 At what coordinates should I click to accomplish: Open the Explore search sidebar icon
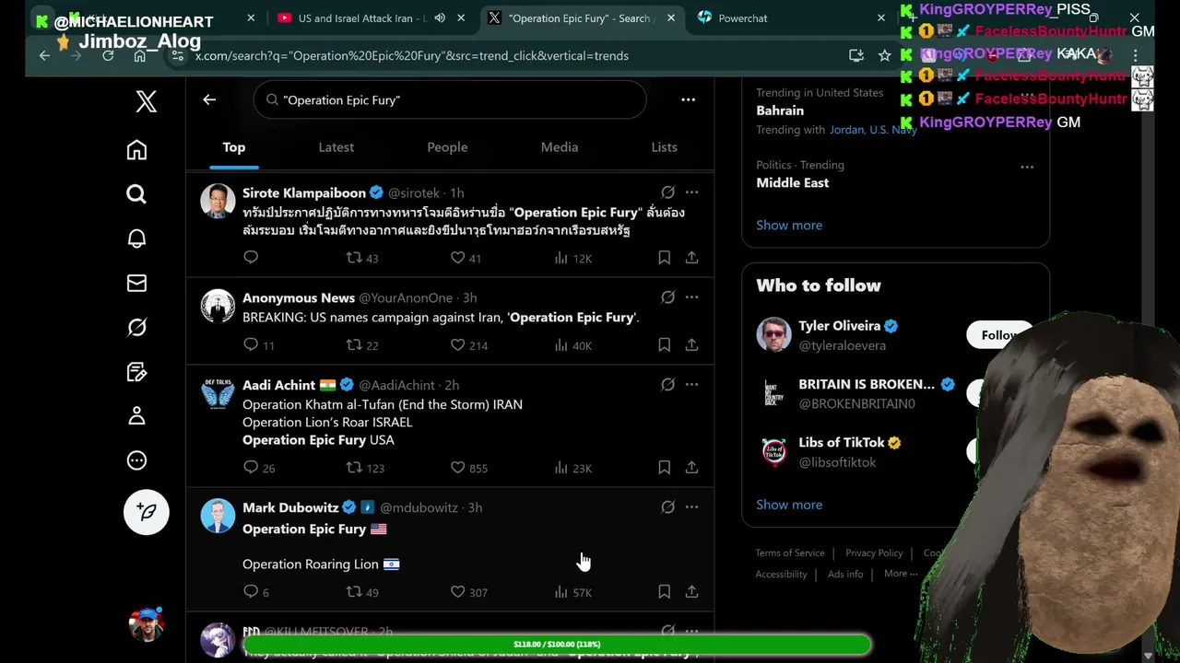point(136,193)
